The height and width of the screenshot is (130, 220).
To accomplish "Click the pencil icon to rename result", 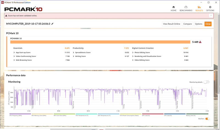I will point(53,24).
